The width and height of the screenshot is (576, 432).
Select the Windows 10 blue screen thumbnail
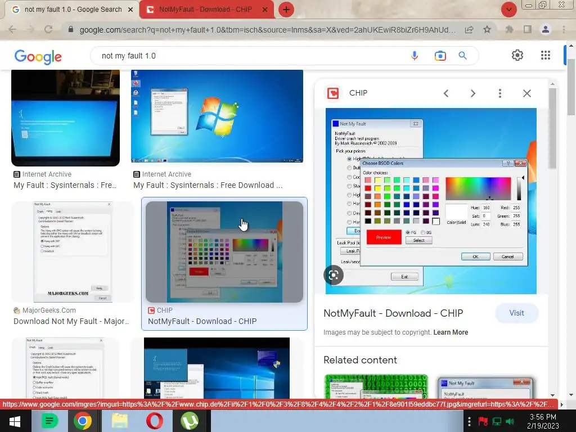point(217,368)
